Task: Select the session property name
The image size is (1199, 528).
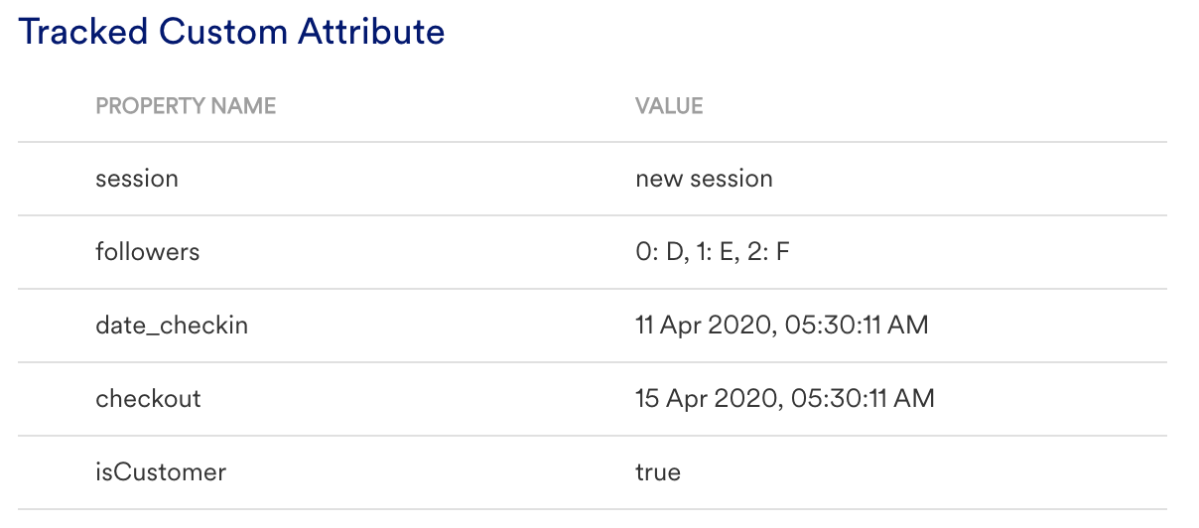Action: pos(137,179)
